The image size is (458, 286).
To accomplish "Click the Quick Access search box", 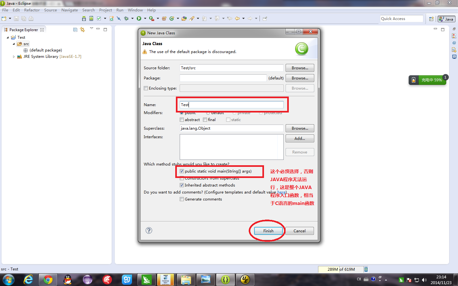I will click(402, 19).
